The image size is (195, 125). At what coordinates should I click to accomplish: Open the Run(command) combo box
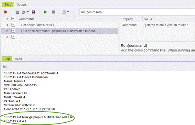(x=136, y=12)
